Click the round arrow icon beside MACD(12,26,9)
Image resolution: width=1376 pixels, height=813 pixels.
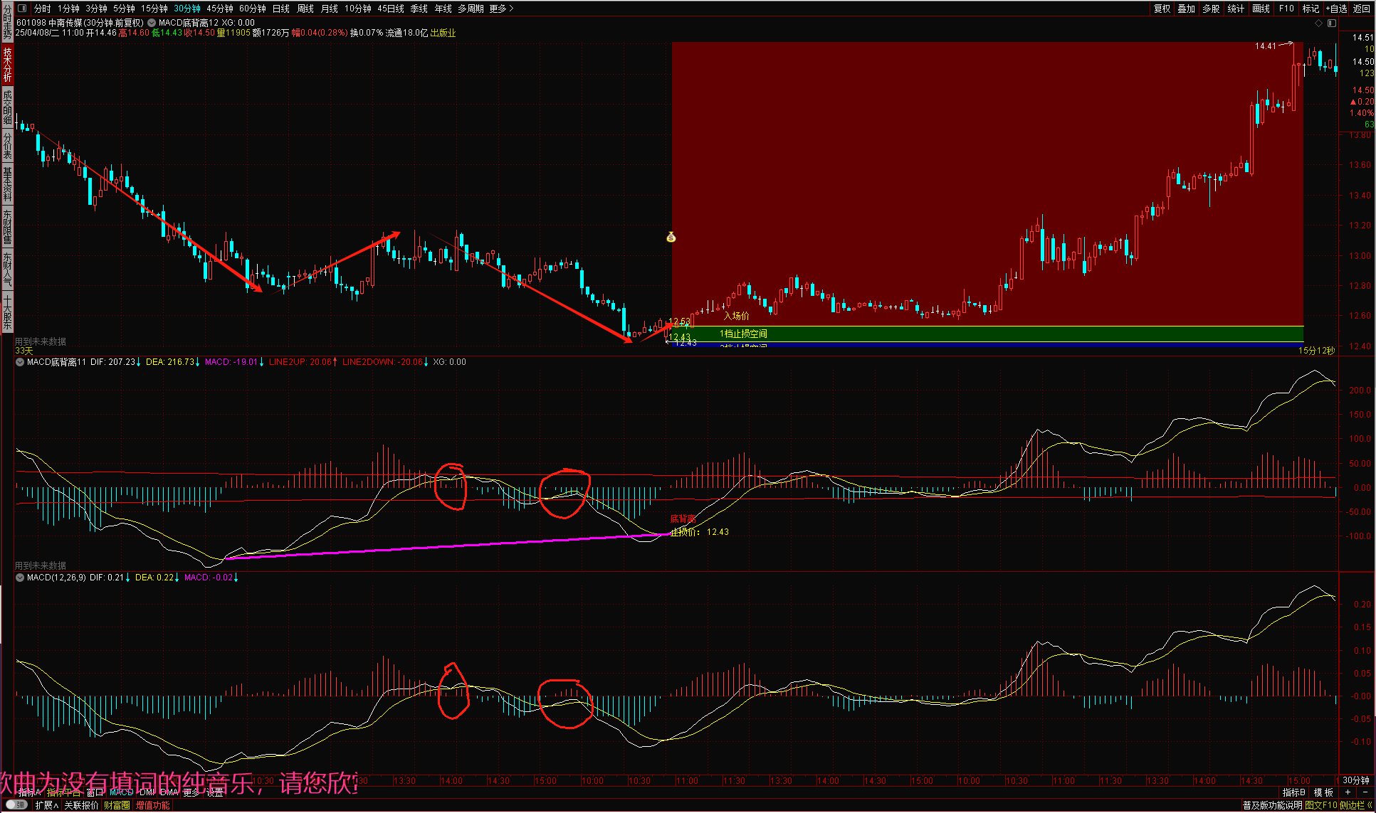(20, 578)
